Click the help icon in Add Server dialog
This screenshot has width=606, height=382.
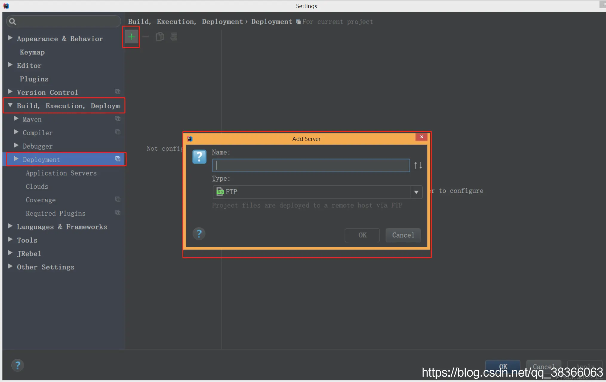point(199,234)
